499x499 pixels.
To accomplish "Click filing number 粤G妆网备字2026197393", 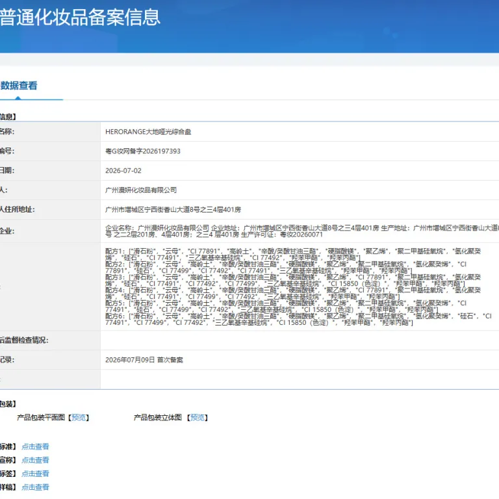I will [143, 151].
